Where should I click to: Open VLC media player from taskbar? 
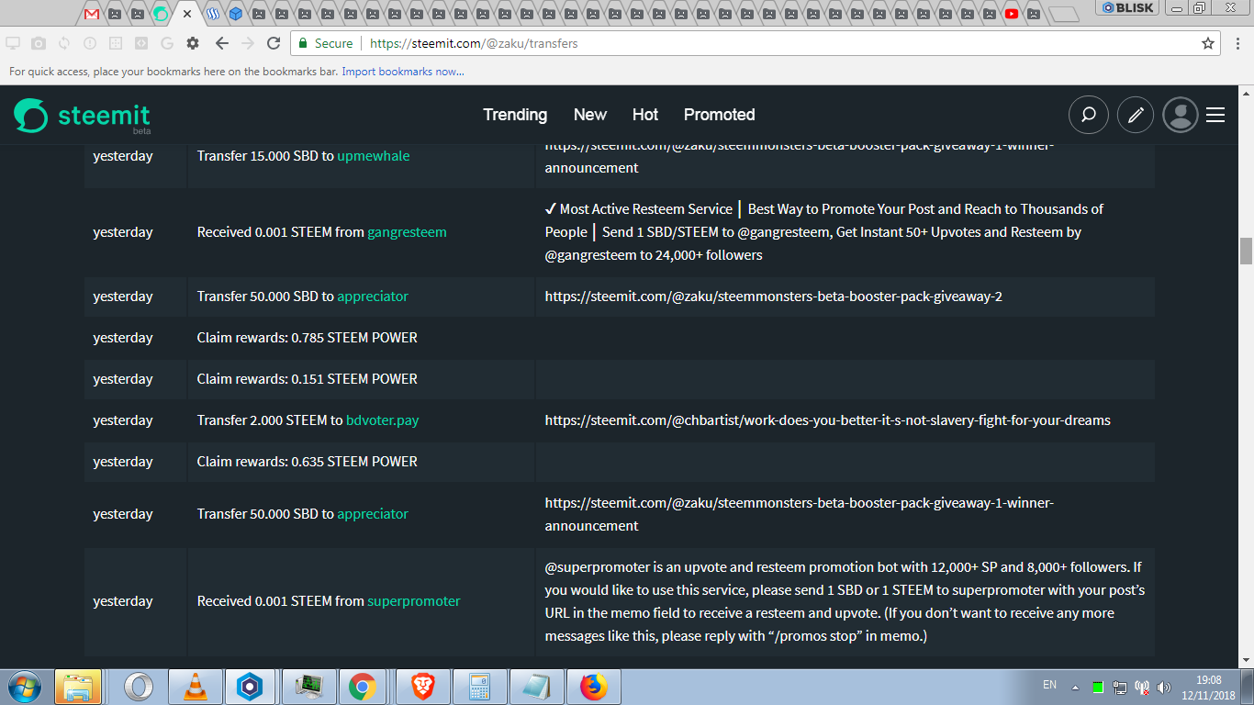coord(196,687)
